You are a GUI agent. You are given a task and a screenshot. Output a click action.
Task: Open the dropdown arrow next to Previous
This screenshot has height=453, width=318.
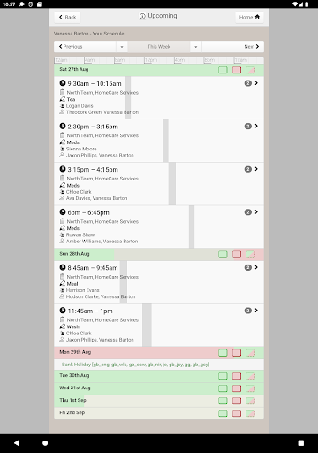pyautogui.click(x=122, y=47)
